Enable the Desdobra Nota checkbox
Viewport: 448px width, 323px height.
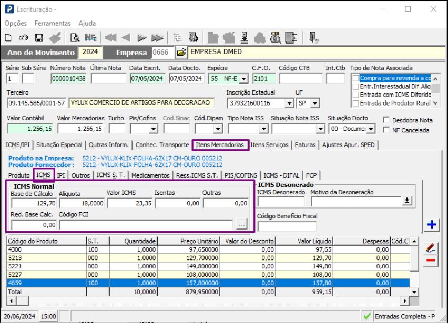coord(387,120)
